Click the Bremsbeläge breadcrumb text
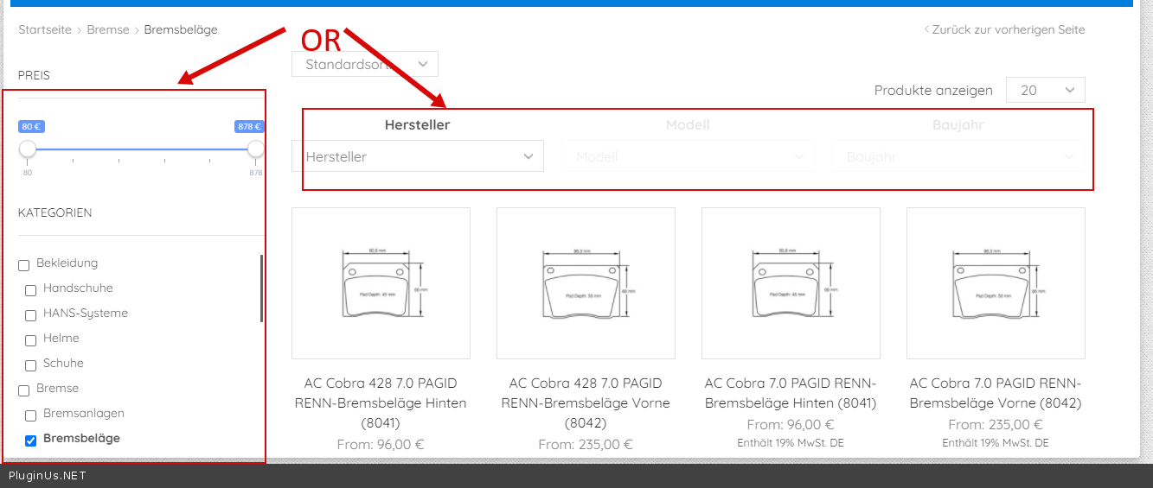Image resolution: width=1153 pixels, height=488 pixels. pyautogui.click(x=181, y=29)
